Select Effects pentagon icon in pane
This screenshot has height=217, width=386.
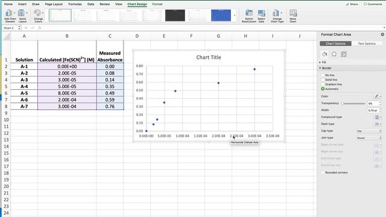[334, 54]
